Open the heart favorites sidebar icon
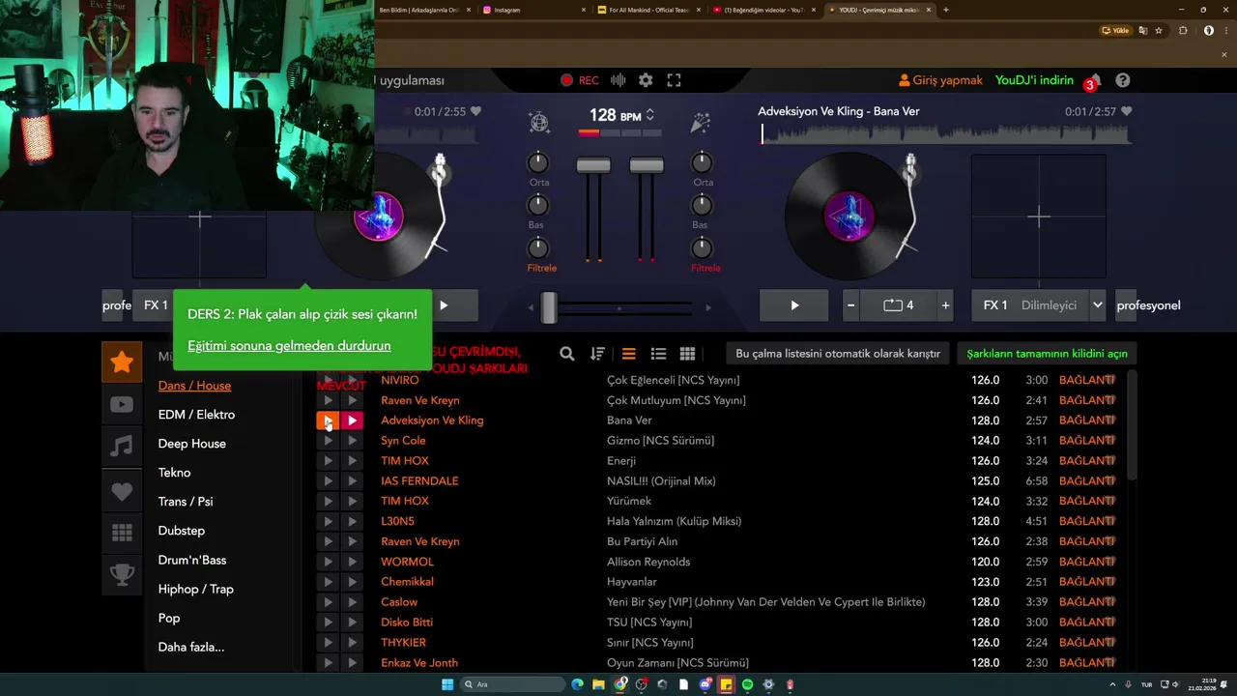 click(122, 491)
